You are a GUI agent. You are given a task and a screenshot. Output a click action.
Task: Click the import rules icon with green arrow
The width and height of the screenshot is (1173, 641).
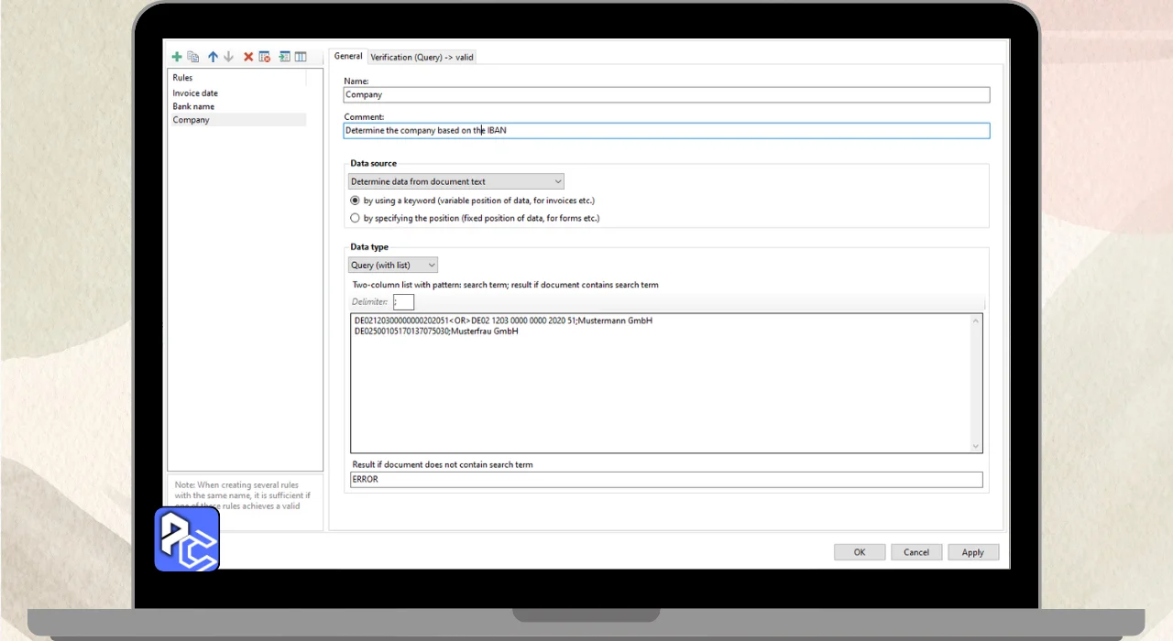(x=285, y=57)
